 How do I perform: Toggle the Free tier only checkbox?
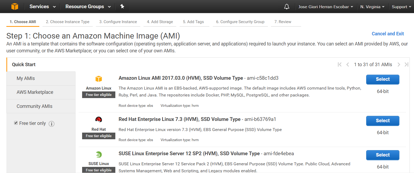16,123
